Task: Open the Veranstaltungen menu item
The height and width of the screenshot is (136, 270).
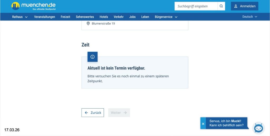Action: (x=45, y=17)
